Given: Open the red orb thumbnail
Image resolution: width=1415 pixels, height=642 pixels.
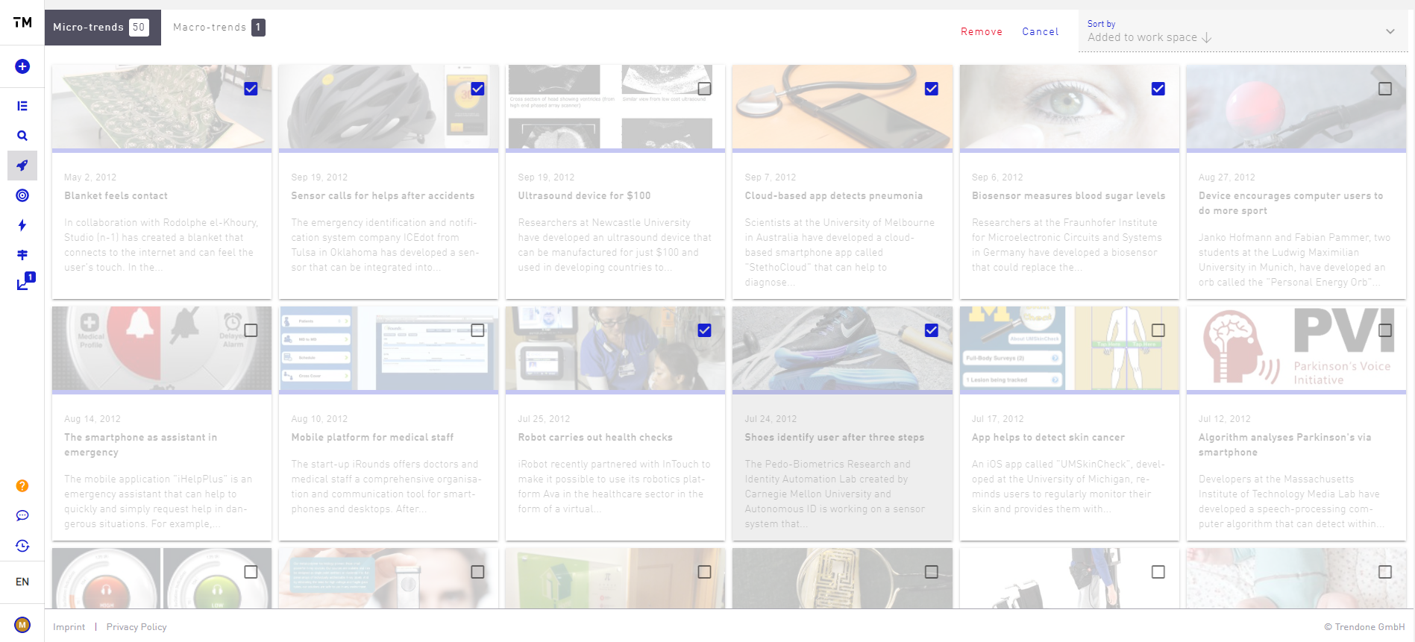Looking at the screenshot, I should pyautogui.click(x=1296, y=107).
